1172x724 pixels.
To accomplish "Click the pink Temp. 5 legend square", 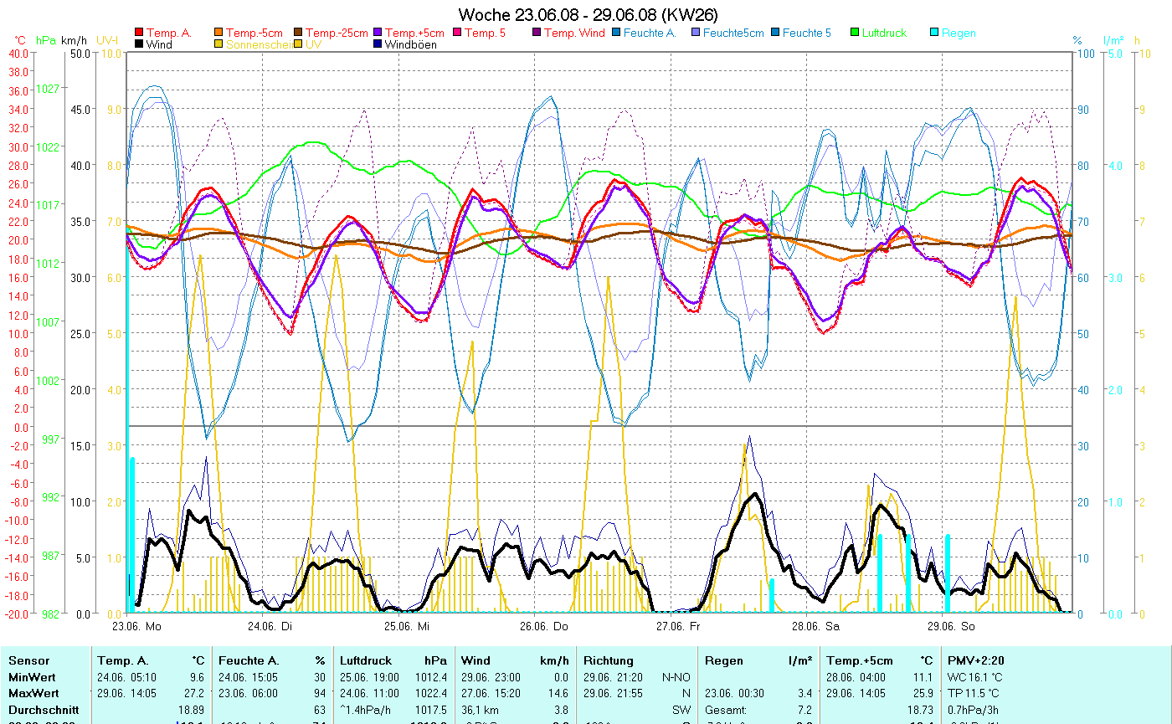I will click(457, 33).
